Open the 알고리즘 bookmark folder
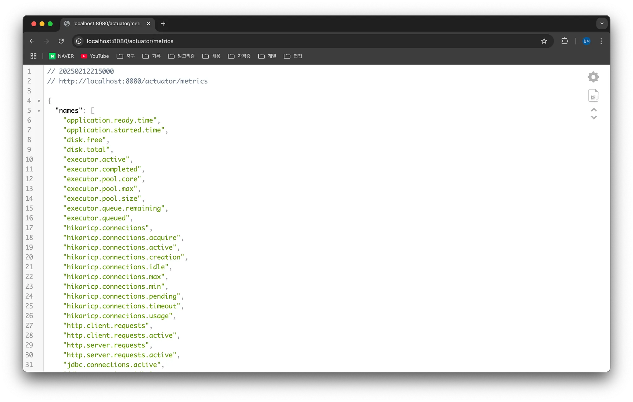Screen dimensions: 633x402 pyautogui.click(x=181, y=56)
